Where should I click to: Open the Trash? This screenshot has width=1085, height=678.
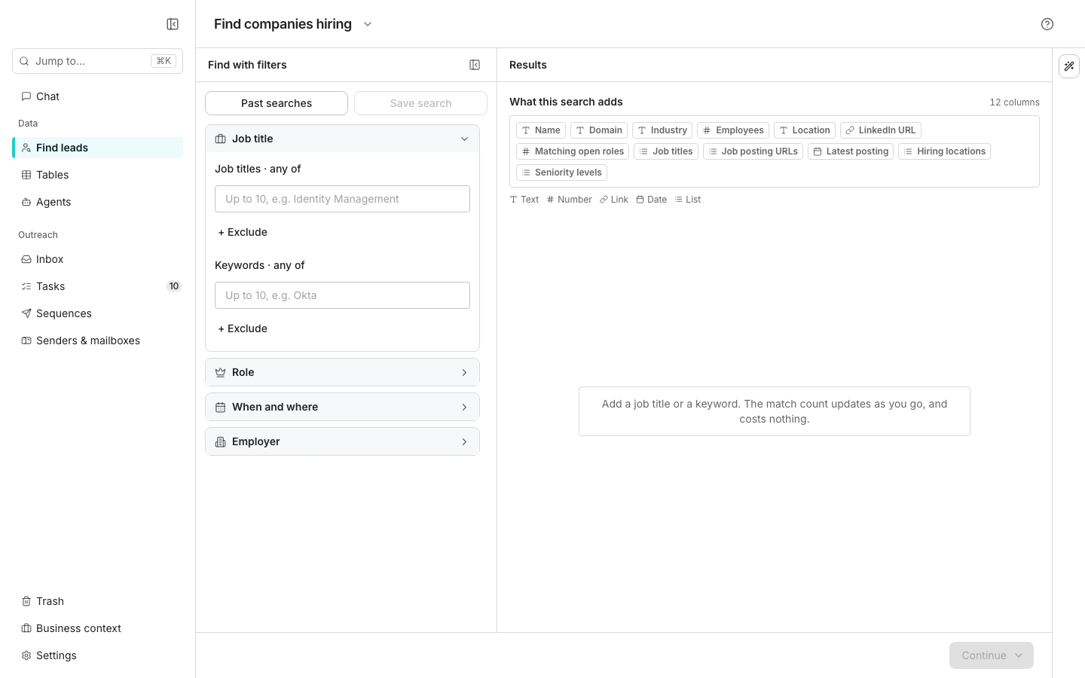pos(98,601)
